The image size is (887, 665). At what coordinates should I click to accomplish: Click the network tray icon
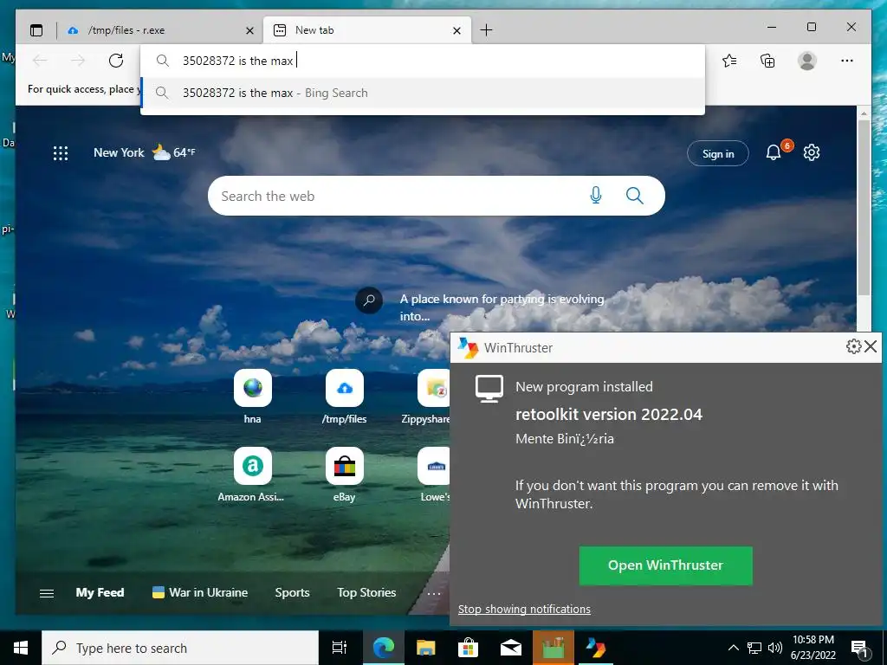(x=754, y=648)
